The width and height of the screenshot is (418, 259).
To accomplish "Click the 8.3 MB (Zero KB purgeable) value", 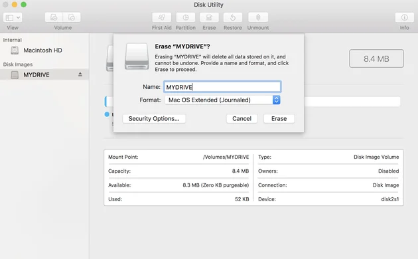I will (216, 185).
